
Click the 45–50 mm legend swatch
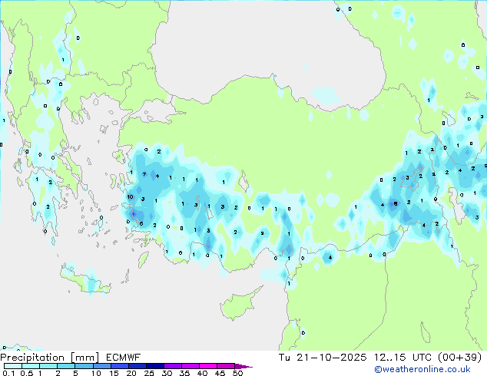(x=226, y=366)
